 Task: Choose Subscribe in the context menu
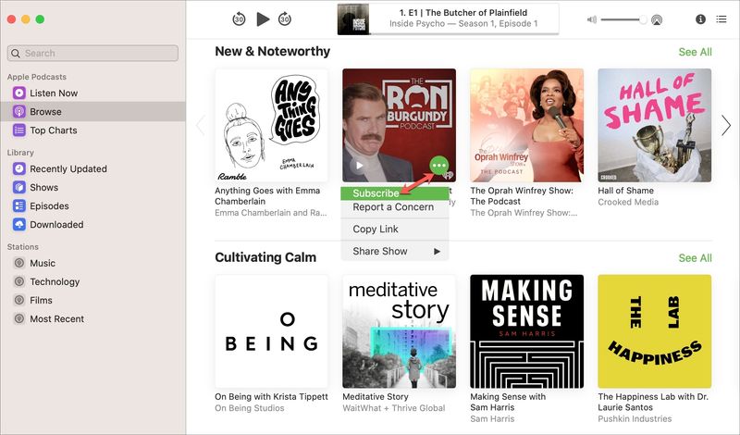[x=395, y=193]
